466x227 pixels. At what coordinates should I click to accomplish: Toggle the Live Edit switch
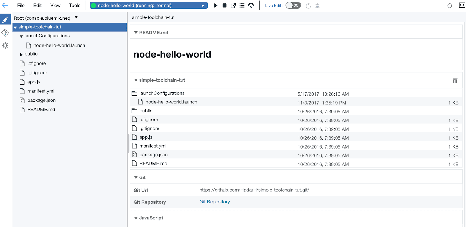pyautogui.click(x=293, y=6)
